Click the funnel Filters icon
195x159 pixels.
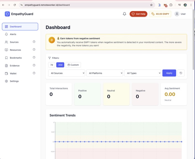coord(50,58)
